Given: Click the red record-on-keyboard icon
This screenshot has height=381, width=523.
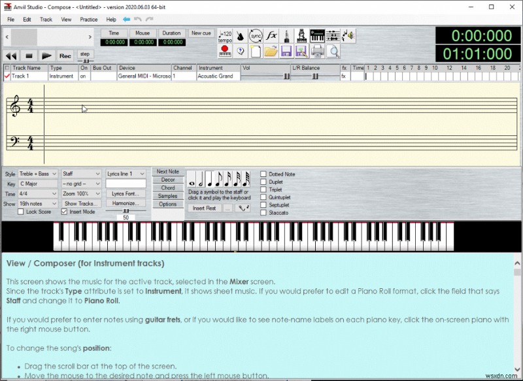Looking at the screenshot, I should click(x=225, y=52).
